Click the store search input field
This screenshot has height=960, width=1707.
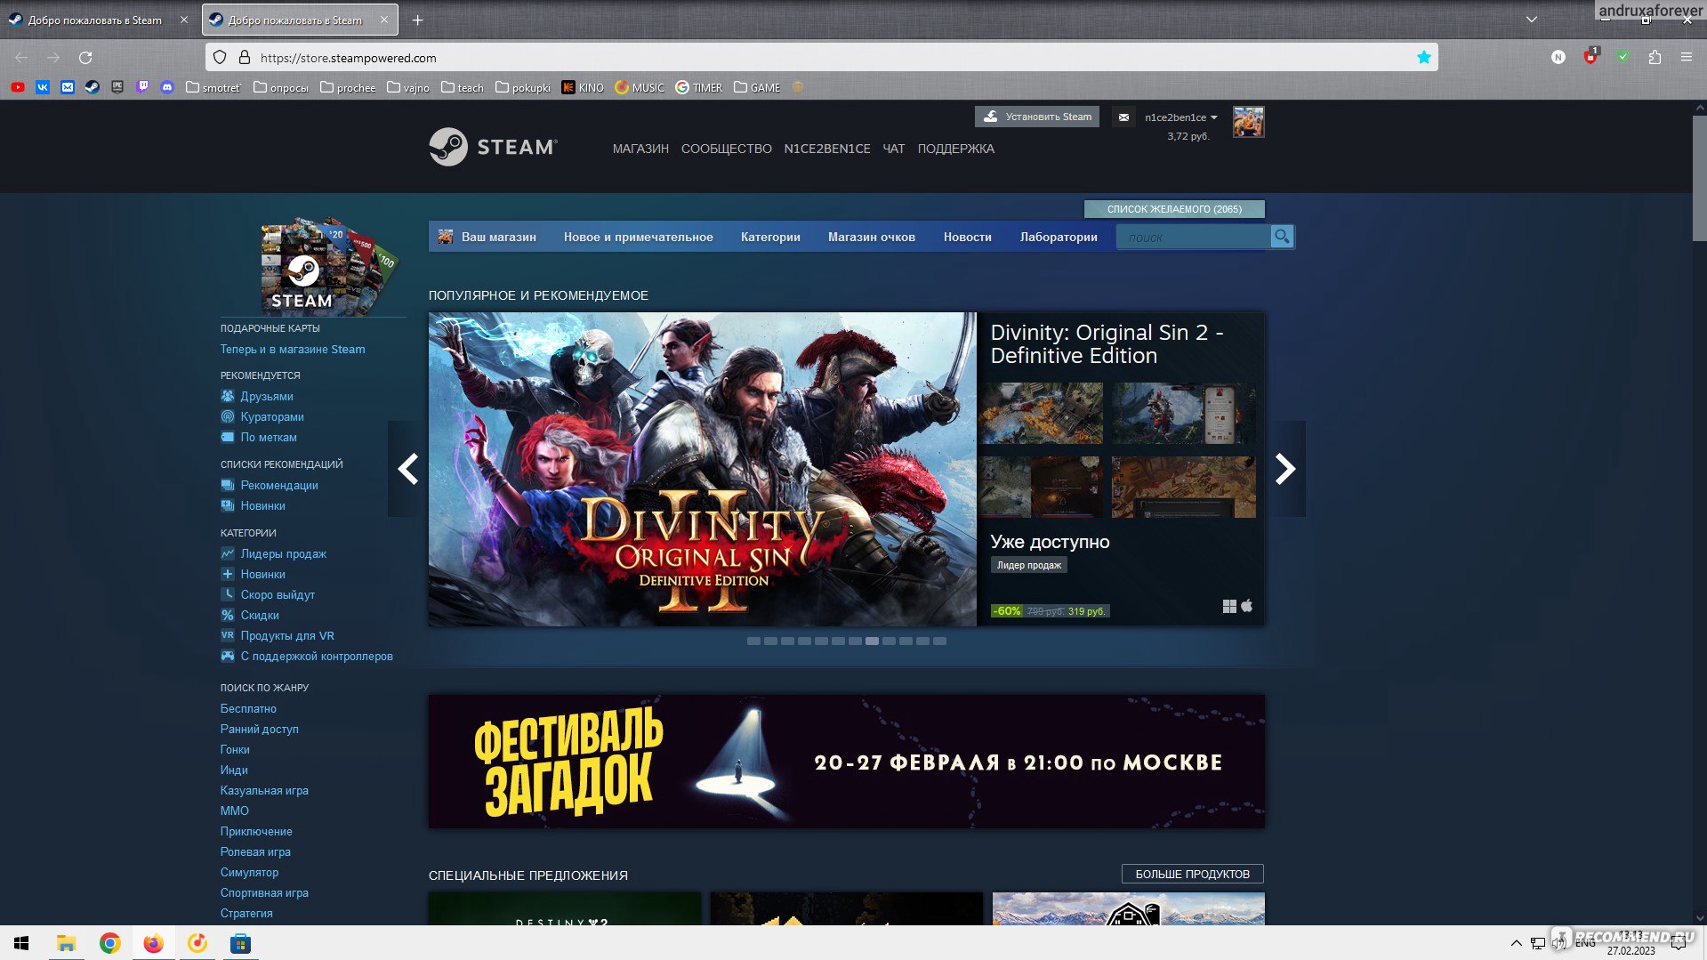pos(1193,237)
